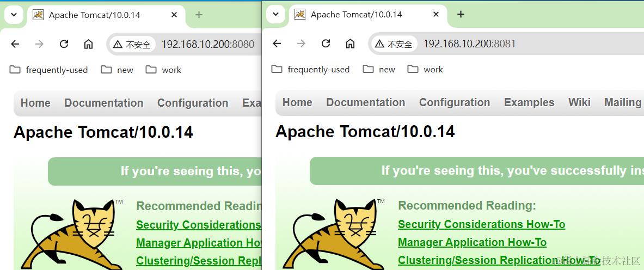Open home page in left browser window
This screenshot has width=644, height=270.
coord(88,44)
